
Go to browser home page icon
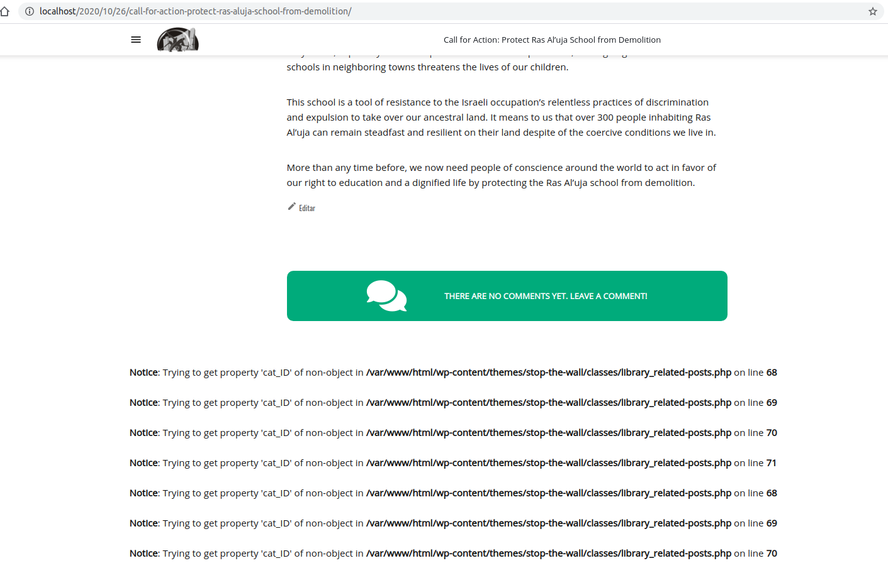point(4,11)
